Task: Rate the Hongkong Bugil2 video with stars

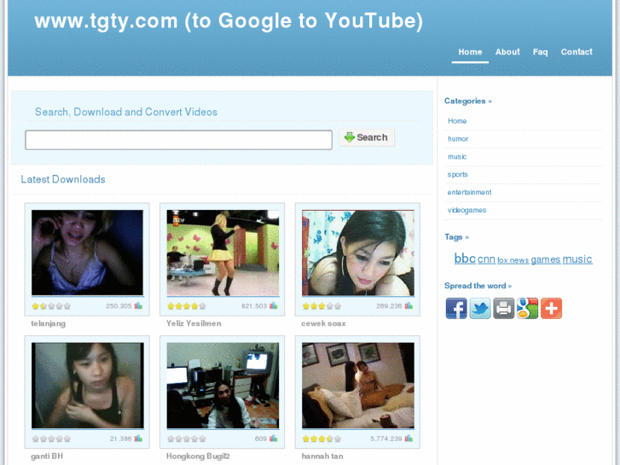Action: coord(187,439)
